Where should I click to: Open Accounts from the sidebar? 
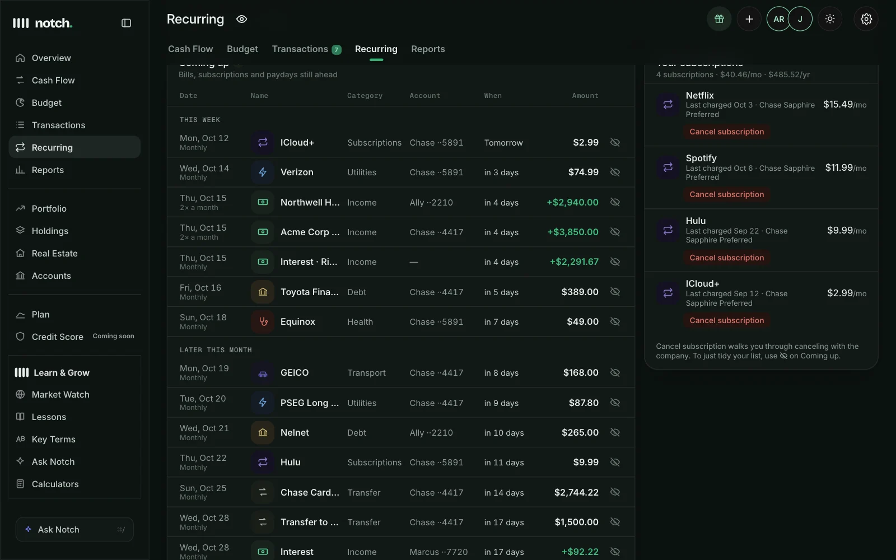coord(74,276)
